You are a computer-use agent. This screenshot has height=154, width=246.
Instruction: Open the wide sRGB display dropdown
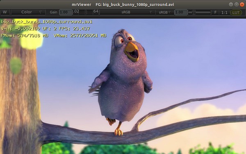coord(127,12)
